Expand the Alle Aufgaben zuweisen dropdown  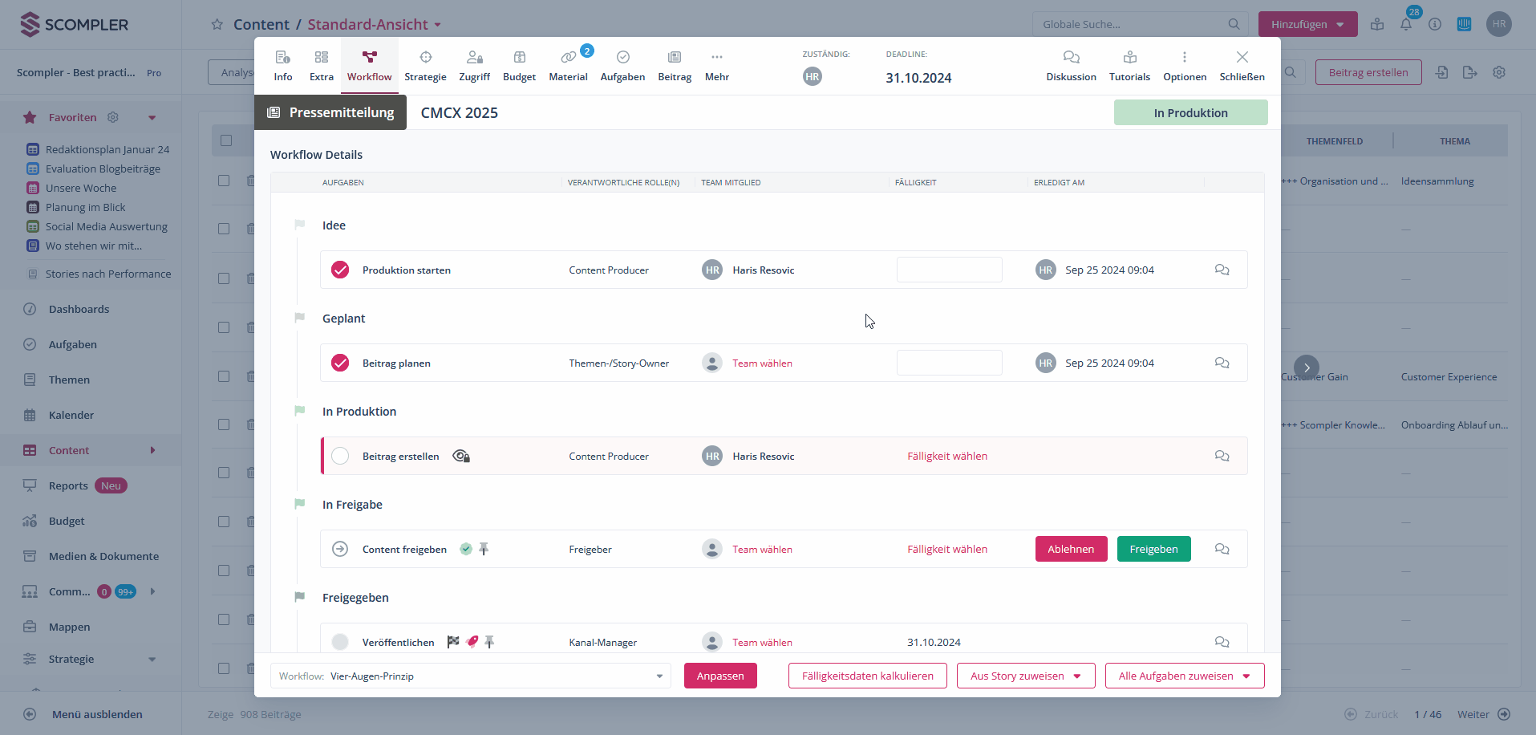click(1184, 676)
